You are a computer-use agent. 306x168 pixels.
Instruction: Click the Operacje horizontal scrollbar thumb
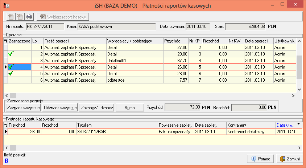click(x=13, y=95)
